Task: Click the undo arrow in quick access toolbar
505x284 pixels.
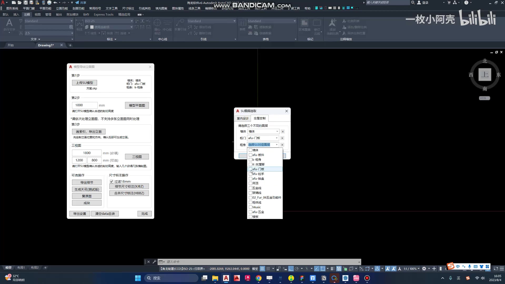Action: coord(55,3)
